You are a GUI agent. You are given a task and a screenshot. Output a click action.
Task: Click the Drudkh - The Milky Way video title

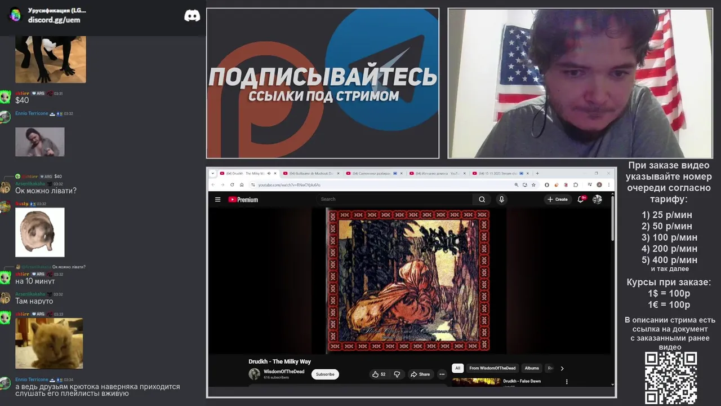click(x=280, y=361)
